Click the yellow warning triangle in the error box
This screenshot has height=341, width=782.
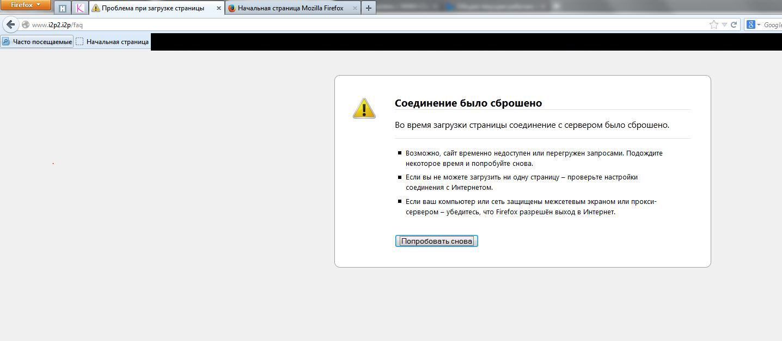pyautogui.click(x=364, y=108)
